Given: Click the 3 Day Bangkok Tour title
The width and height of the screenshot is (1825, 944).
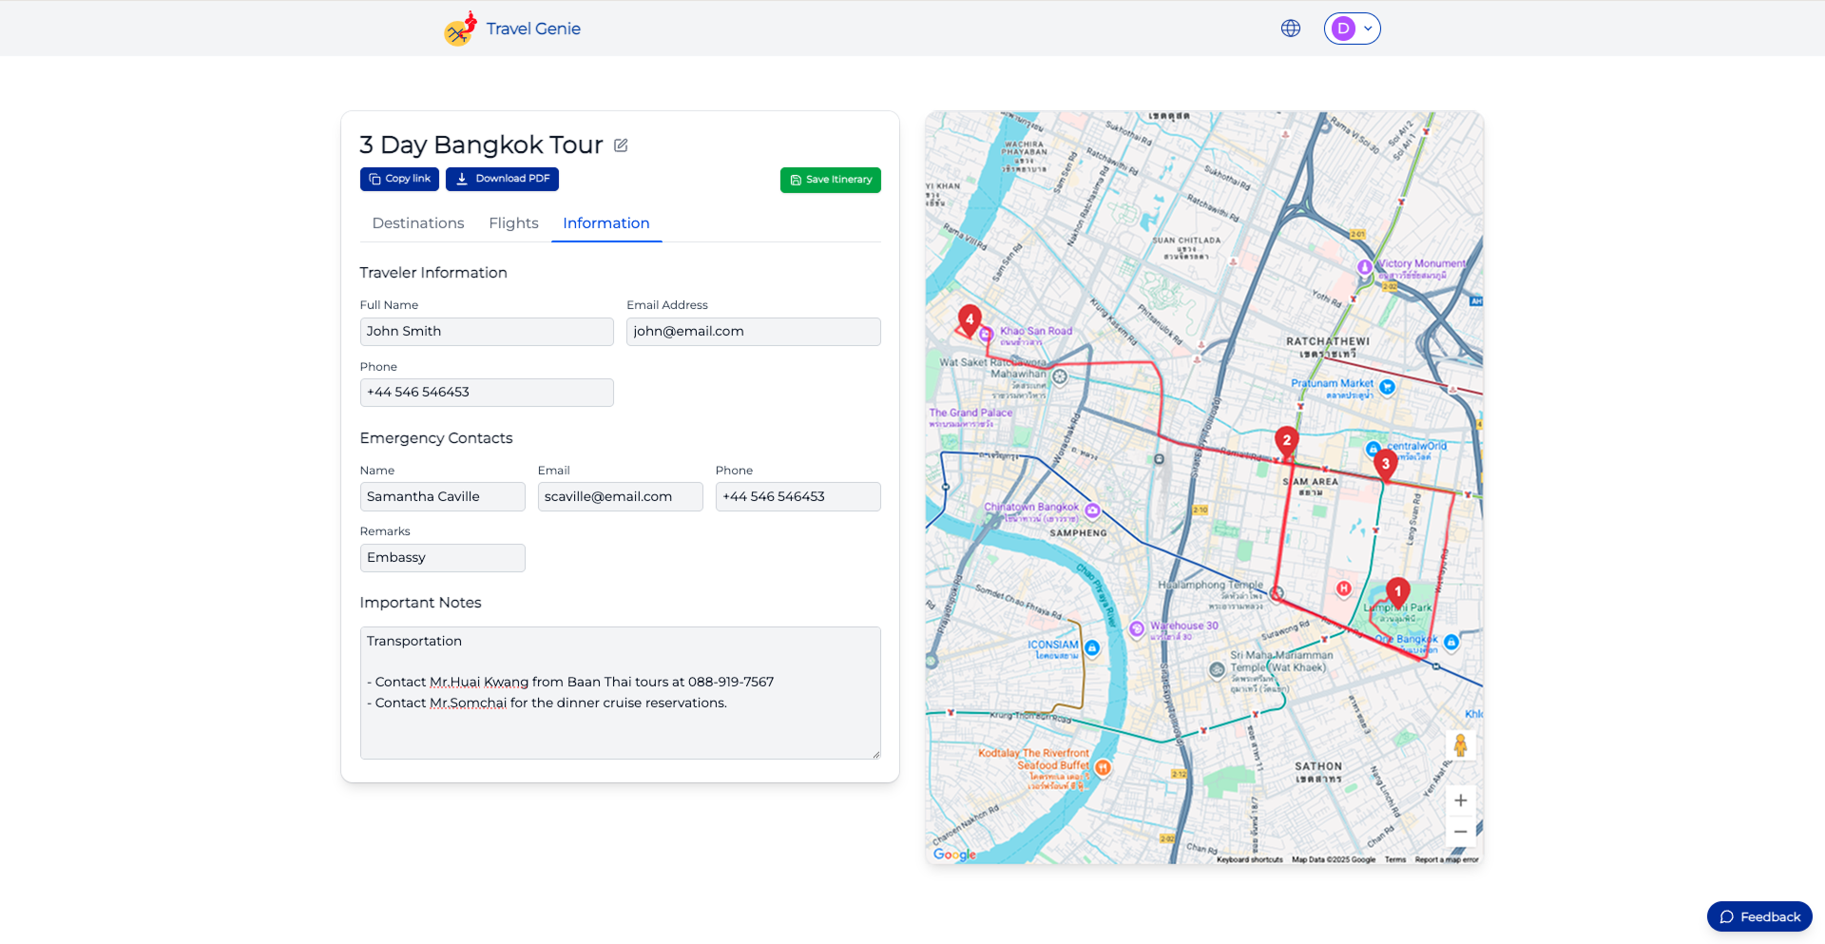Looking at the screenshot, I should 481,144.
